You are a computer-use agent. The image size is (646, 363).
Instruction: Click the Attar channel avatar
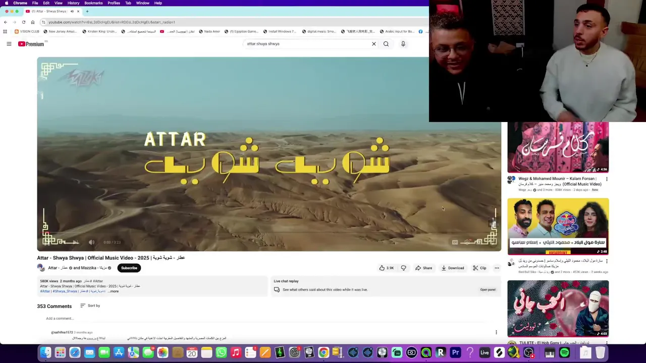(x=41, y=268)
